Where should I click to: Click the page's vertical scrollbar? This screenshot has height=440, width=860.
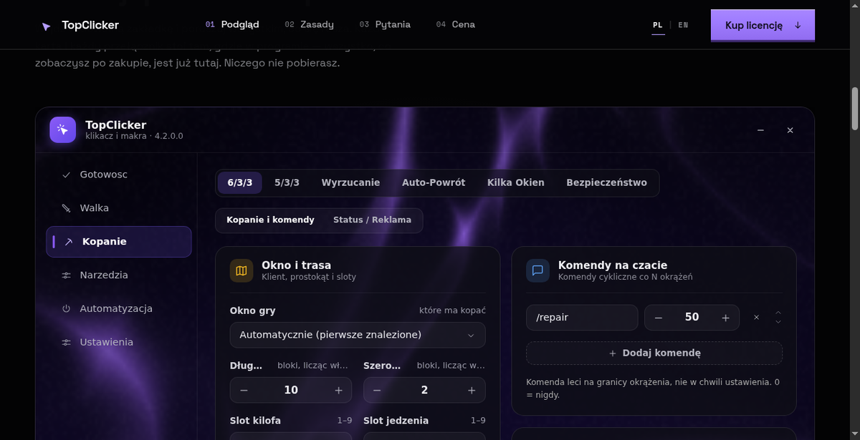coord(854,109)
